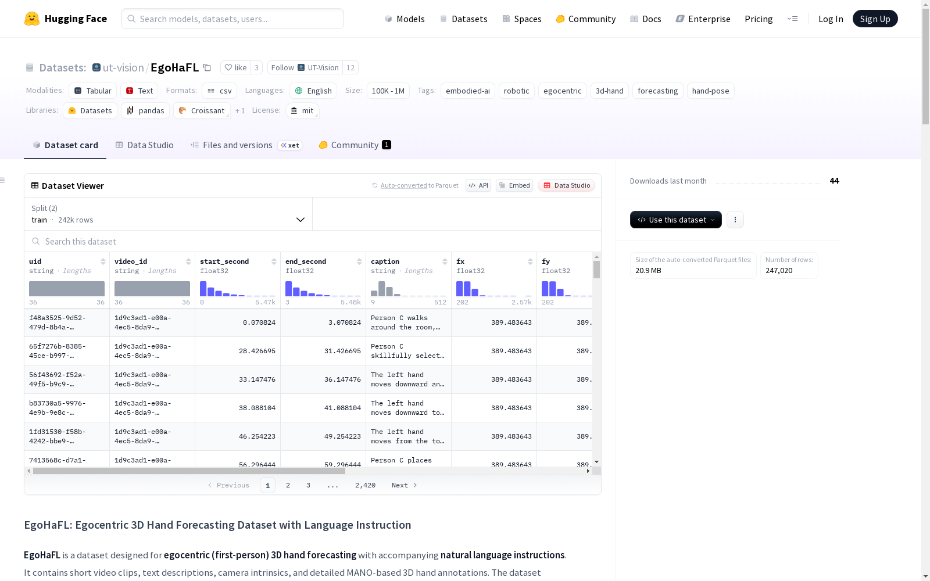This screenshot has width=930, height=581.
Task: Click the Data Studio button in viewer header
Action: [x=567, y=185]
